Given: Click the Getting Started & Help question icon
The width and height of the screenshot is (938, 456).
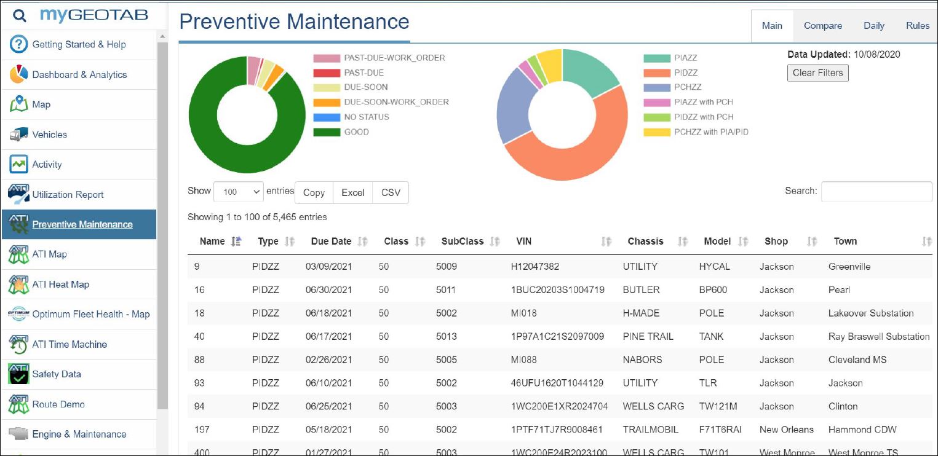Looking at the screenshot, I should [19, 44].
